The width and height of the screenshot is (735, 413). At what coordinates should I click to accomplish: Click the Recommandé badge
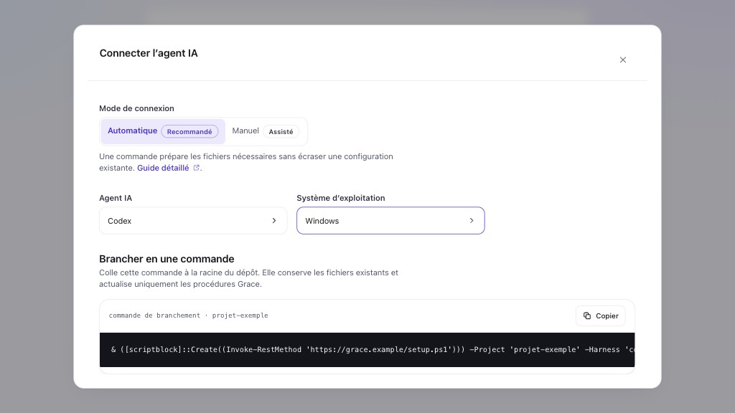pyautogui.click(x=189, y=132)
